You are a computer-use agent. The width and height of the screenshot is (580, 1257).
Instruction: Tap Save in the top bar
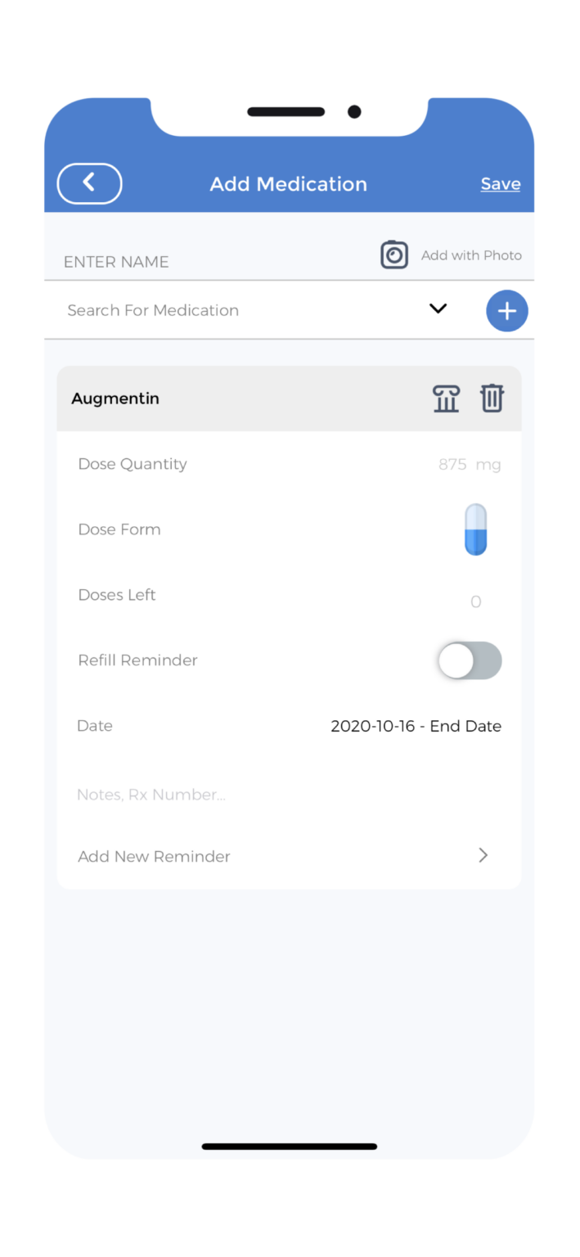500,183
